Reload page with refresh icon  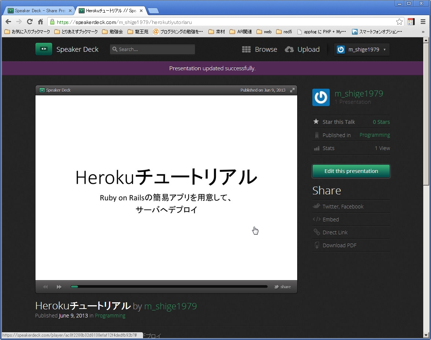(x=30, y=22)
